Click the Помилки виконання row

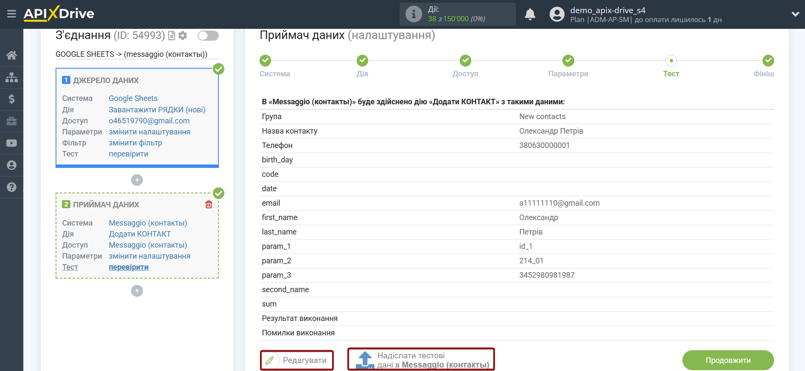click(x=517, y=333)
